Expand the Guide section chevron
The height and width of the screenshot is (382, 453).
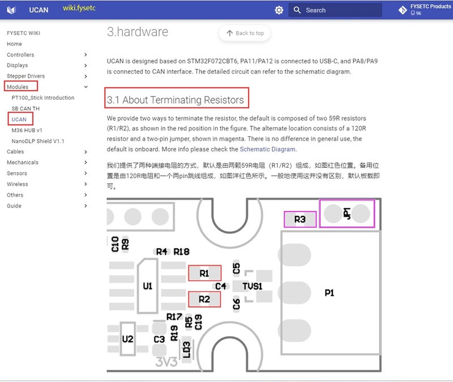pyautogui.click(x=86, y=206)
